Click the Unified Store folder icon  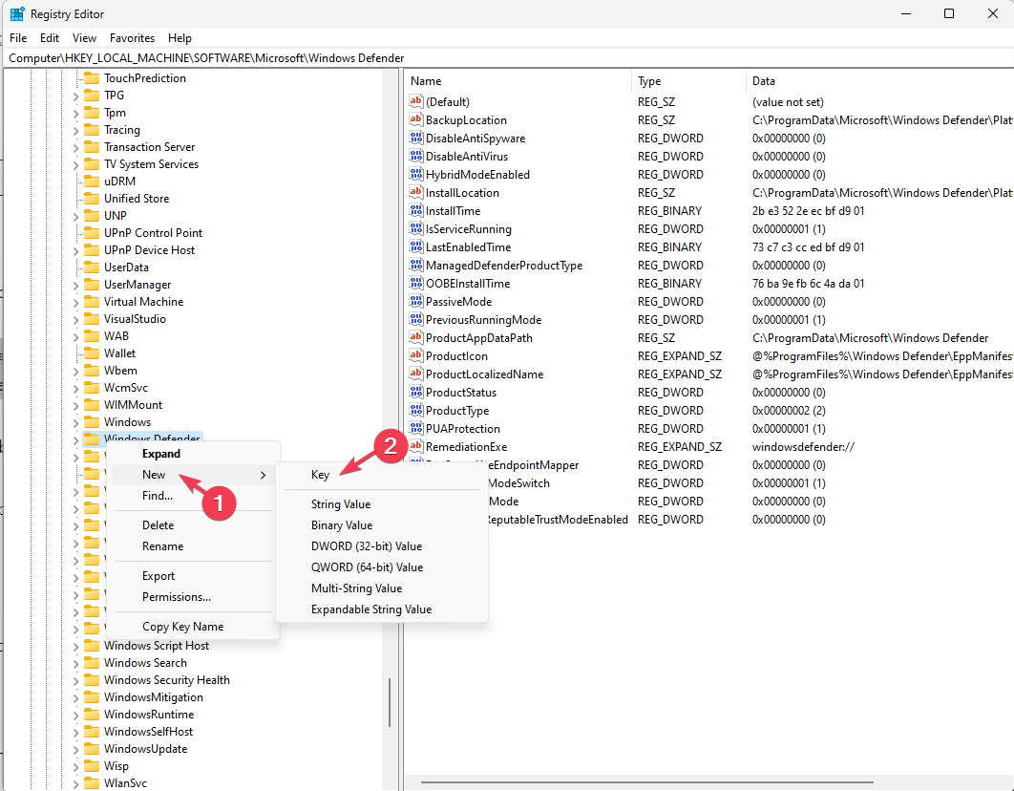point(92,199)
